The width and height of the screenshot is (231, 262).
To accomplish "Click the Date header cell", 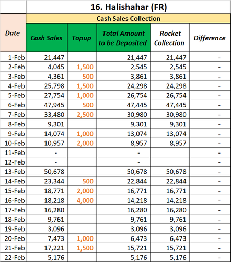I will coord(13,33).
